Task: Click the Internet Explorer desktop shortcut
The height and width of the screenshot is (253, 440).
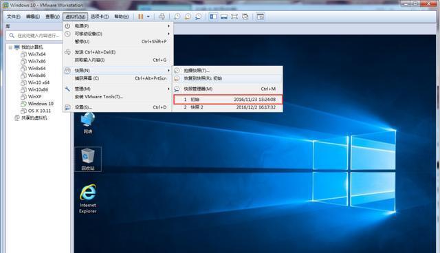Action: pos(88,199)
